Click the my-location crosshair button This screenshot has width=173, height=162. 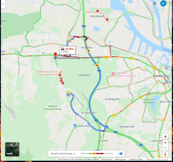click(165, 137)
